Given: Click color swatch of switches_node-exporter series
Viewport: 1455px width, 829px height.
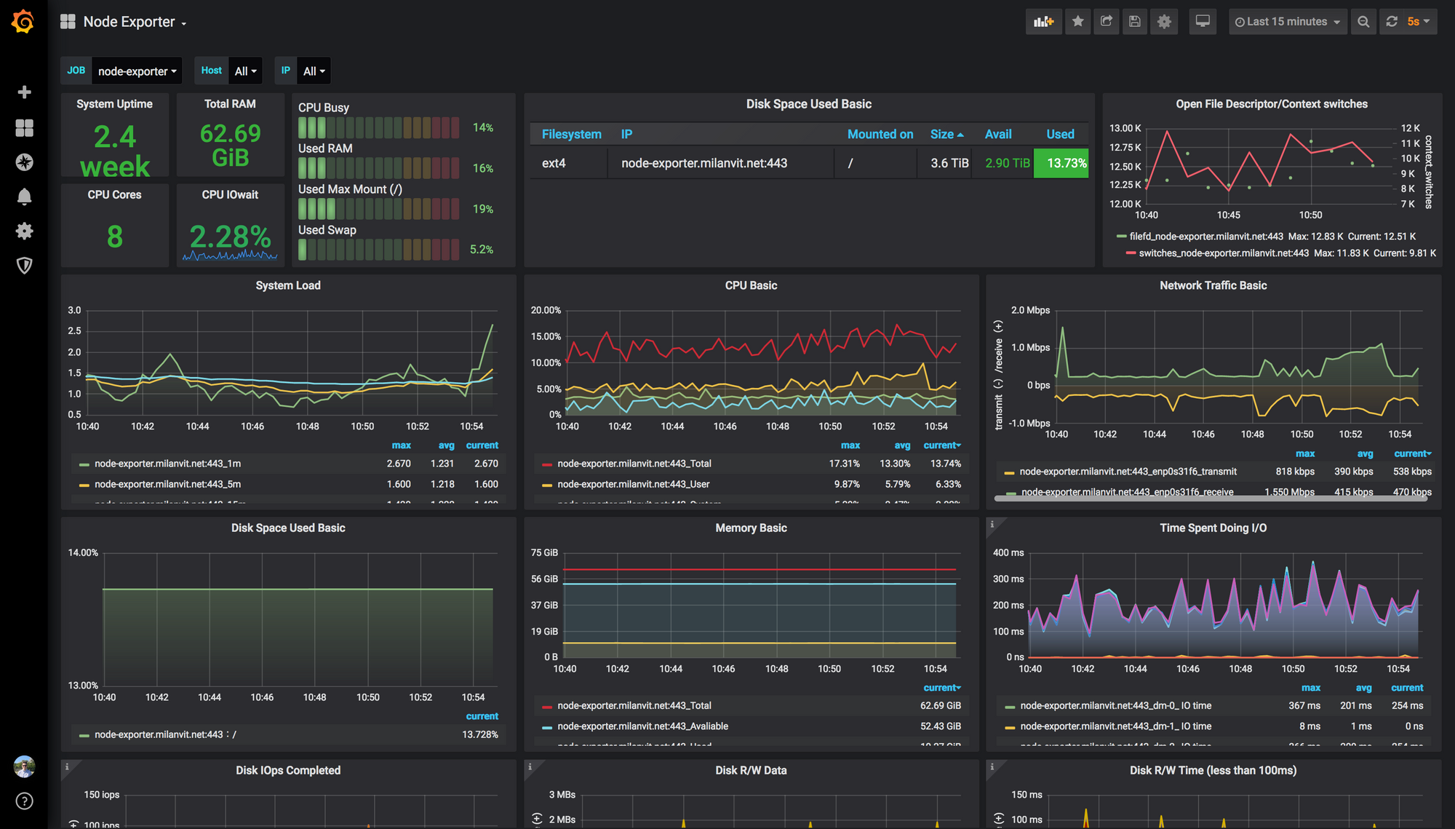Looking at the screenshot, I should (x=1131, y=253).
